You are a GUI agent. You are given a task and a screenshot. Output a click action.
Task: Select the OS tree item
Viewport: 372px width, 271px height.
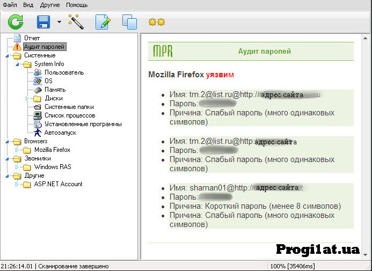point(48,81)
